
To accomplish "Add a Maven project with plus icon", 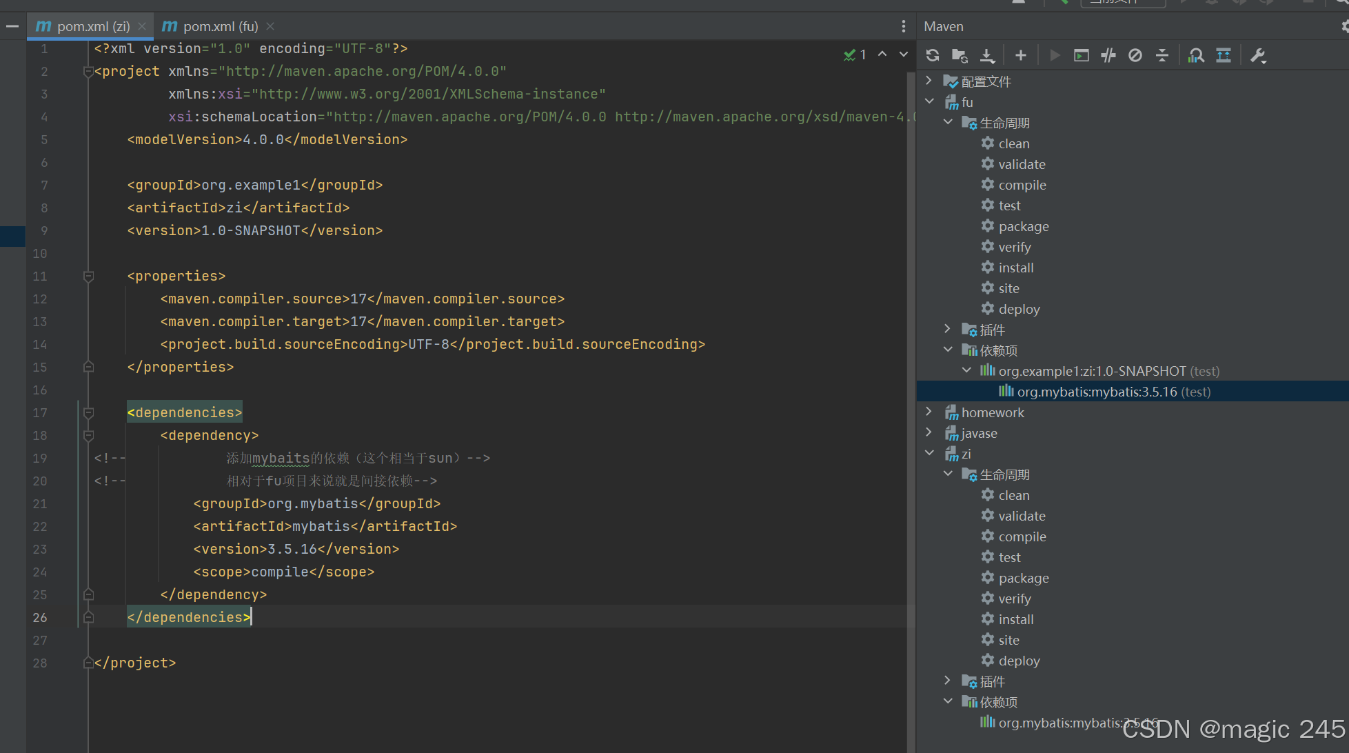I will pyautogui.click(x=1021, y=56).
